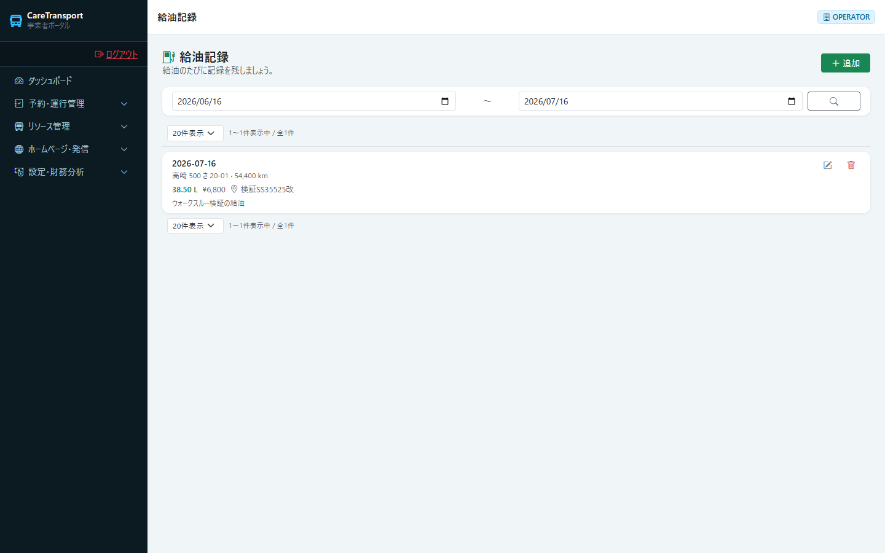Screen dimensions: 885x553
Task: Open ホームページ・発信 menu item
Action: [x=74, y=149]
